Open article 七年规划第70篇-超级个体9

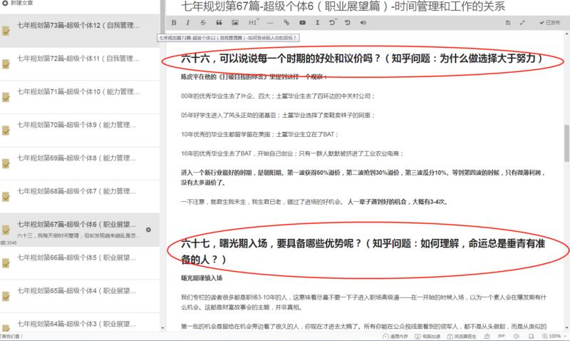(80, 131)
